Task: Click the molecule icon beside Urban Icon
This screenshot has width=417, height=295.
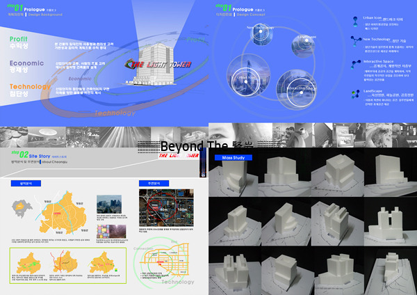Action: click(x=355, y=22)
